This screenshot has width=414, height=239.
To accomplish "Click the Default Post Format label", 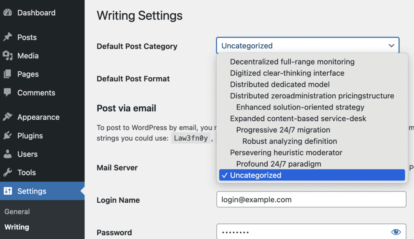I will click(x=133, y=79).
